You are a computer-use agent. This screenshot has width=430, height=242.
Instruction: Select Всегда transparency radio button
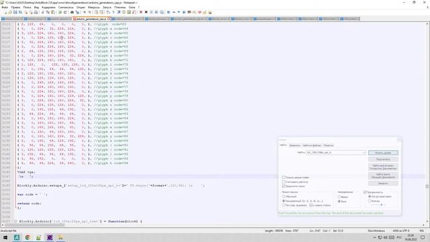(x=370, y=201)
